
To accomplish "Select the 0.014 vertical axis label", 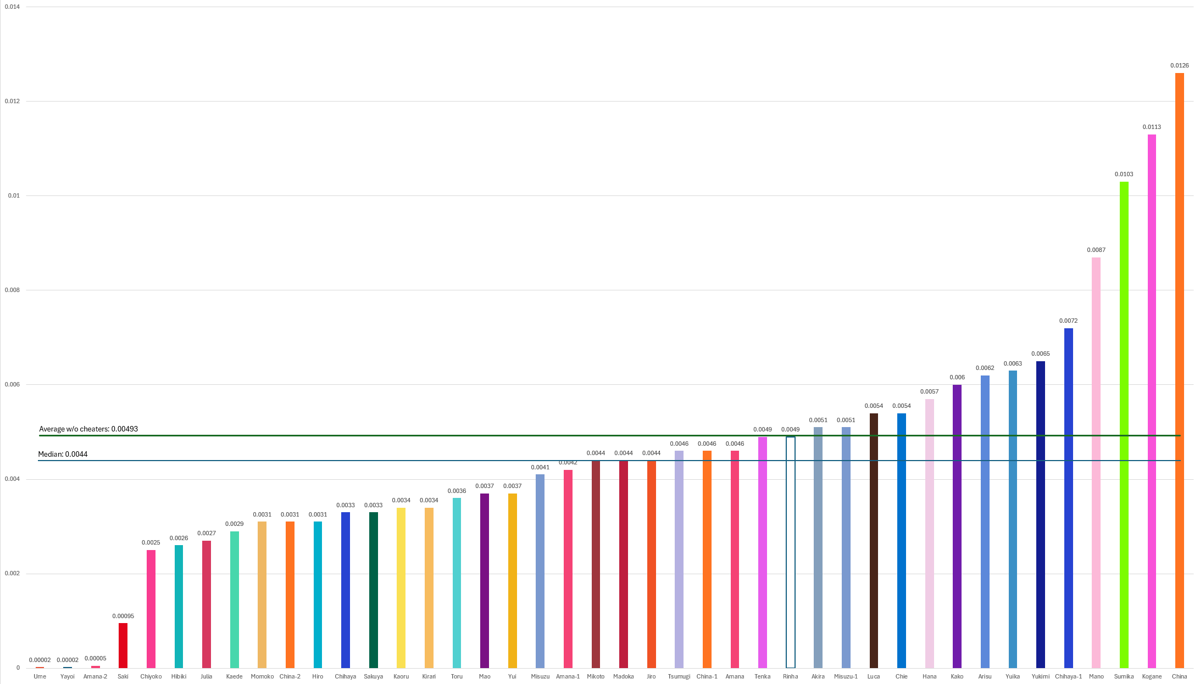I will (12, 7).
